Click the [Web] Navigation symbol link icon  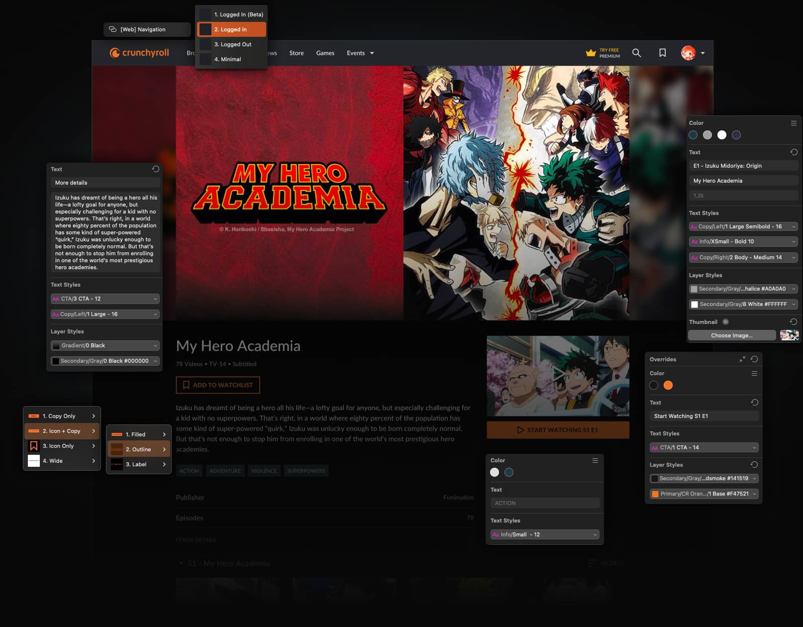tap(113, 29)
